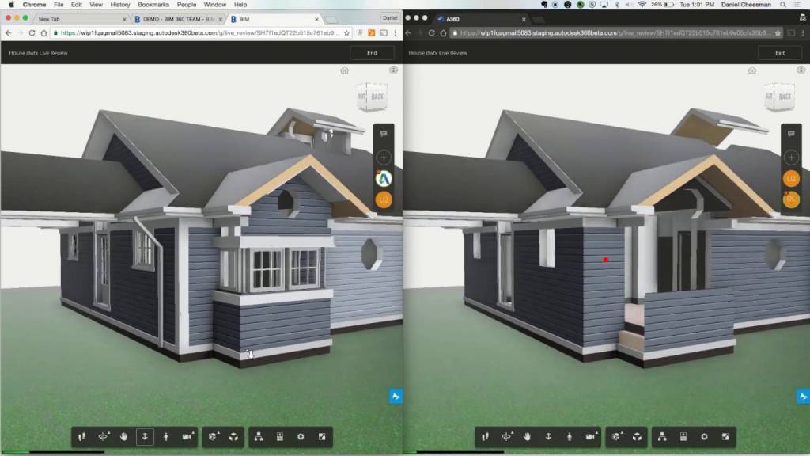Click the explode model icon in right viewer
Image resolution: width=810 pixels, height=456 pixels.
coord(637,436)
